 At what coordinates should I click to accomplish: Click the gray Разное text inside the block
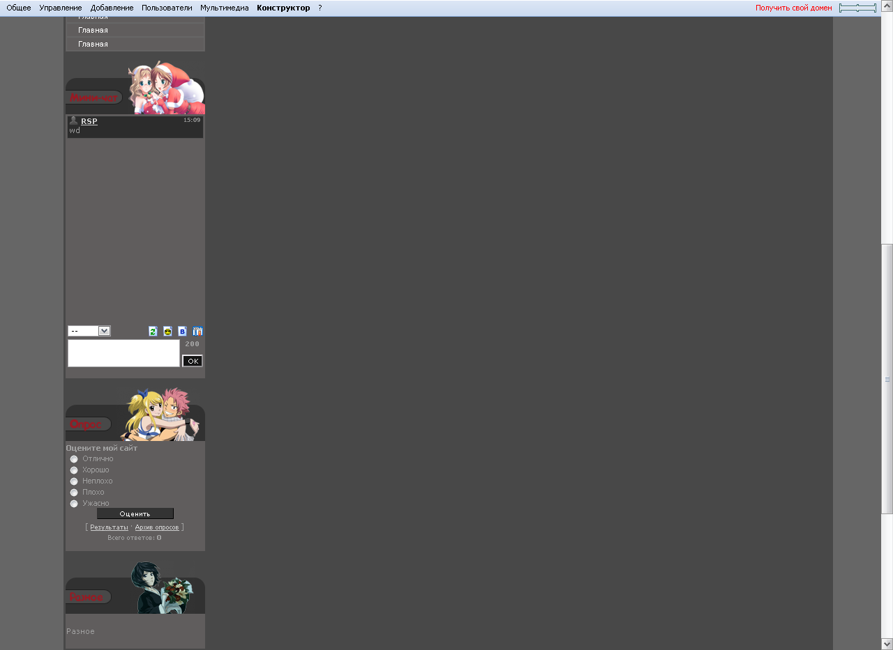(x=81, y=631)
